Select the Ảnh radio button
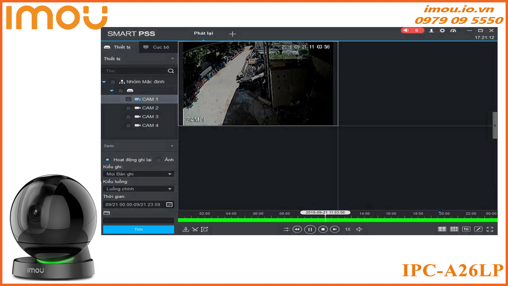This screenshot has height=286, width=508. [158, 159]
